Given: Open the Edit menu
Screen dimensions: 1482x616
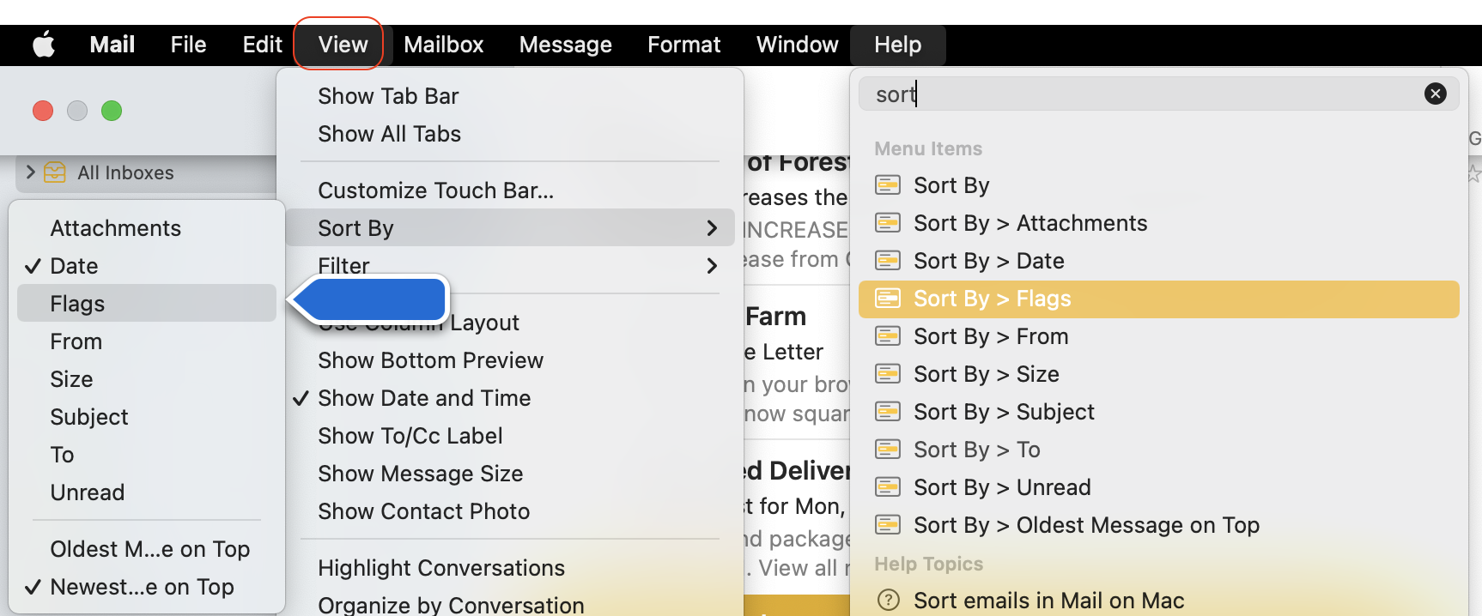Looking at the screenshot, I should (x=262, y=45).
